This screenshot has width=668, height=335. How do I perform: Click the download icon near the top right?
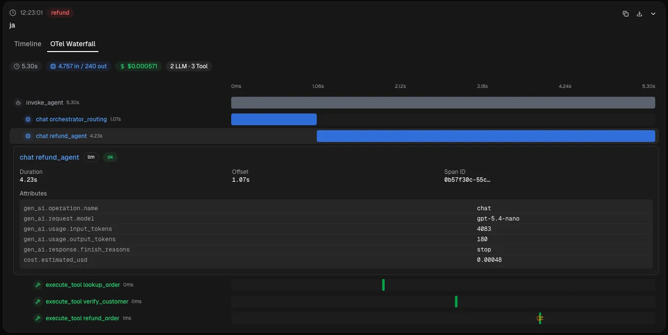639,14
